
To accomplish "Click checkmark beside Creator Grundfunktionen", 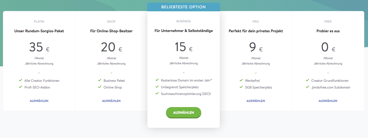I will tap(307, 80).
